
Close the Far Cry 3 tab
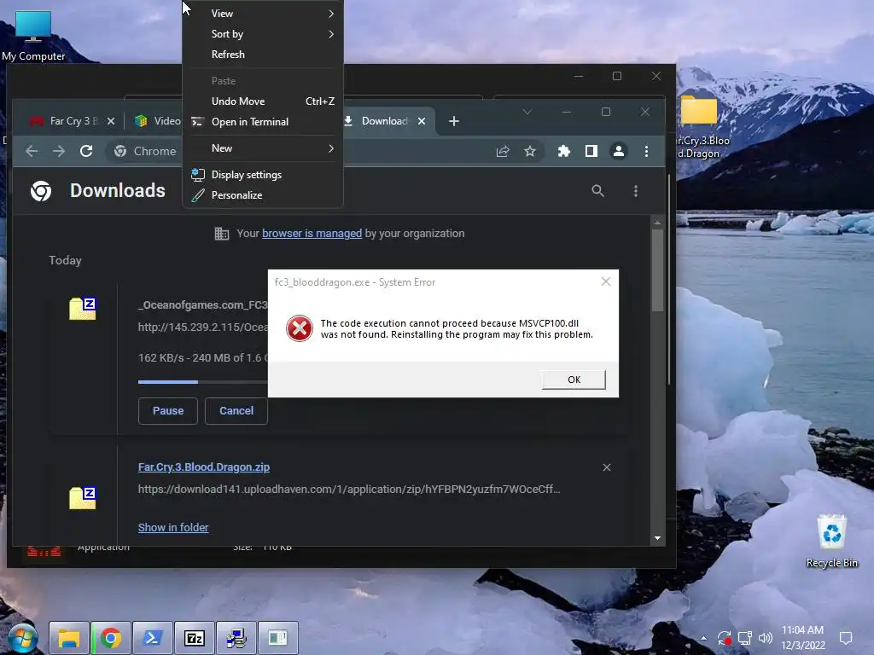(111, 121)
